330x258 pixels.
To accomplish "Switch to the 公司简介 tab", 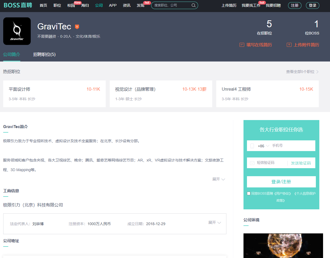I will pos(12,55).
